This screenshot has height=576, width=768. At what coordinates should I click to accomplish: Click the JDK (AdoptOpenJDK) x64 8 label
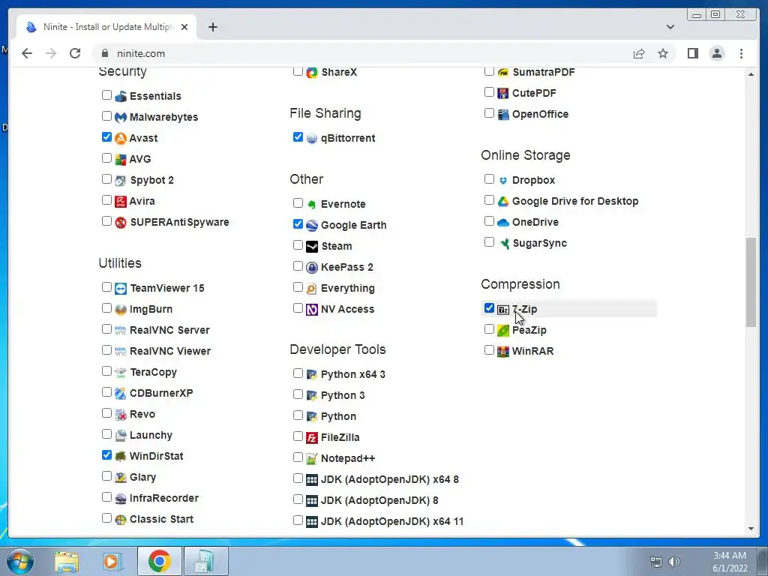[390, 479]
